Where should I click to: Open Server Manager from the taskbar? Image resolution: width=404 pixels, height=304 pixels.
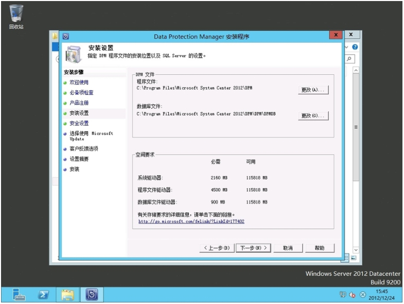coord(19,294)
